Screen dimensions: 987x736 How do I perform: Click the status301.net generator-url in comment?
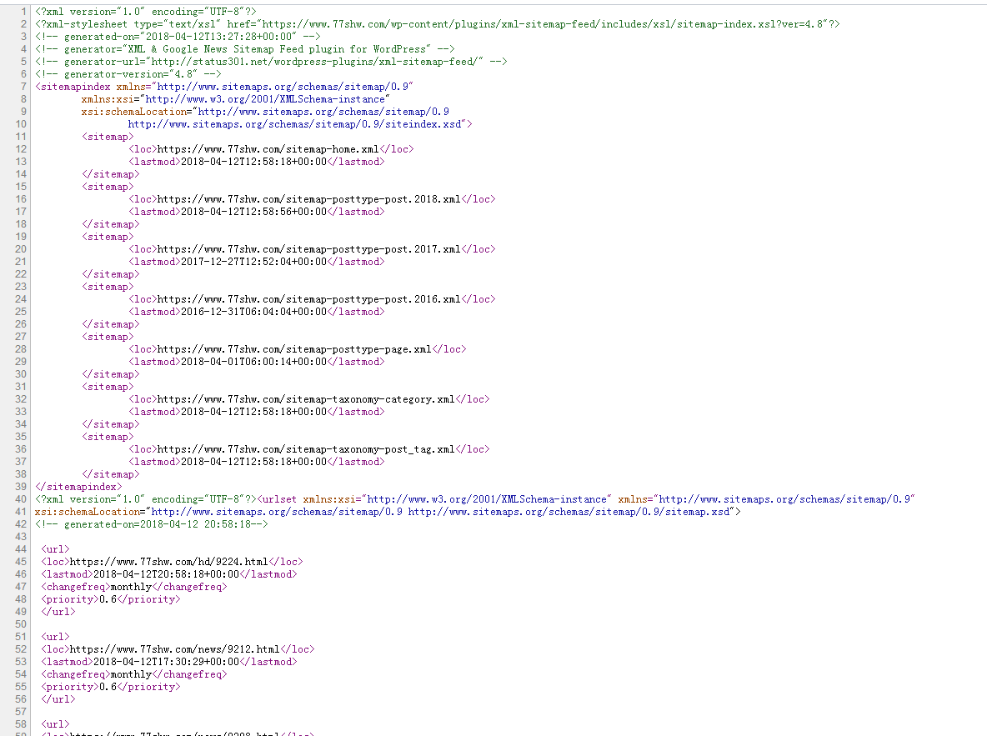pyautogui.click(x=317, y=62)
